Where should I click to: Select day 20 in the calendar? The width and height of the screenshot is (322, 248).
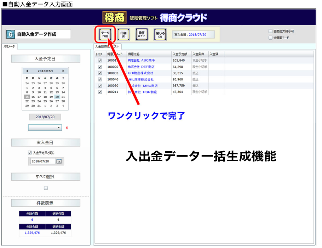coord(57,97)
